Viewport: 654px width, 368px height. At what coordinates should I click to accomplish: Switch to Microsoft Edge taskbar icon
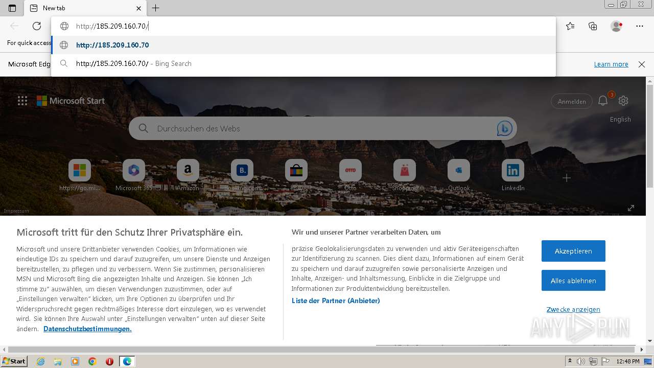(x=127, y=361)
